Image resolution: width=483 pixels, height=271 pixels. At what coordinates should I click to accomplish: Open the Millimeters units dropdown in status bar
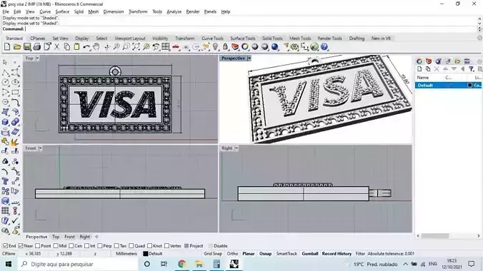[126, 254]
